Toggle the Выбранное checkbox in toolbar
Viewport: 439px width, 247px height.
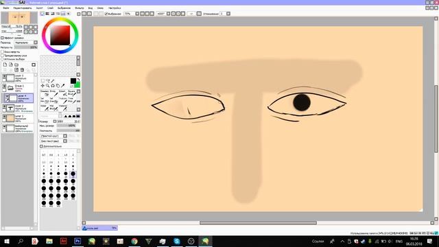coord(106,14)
